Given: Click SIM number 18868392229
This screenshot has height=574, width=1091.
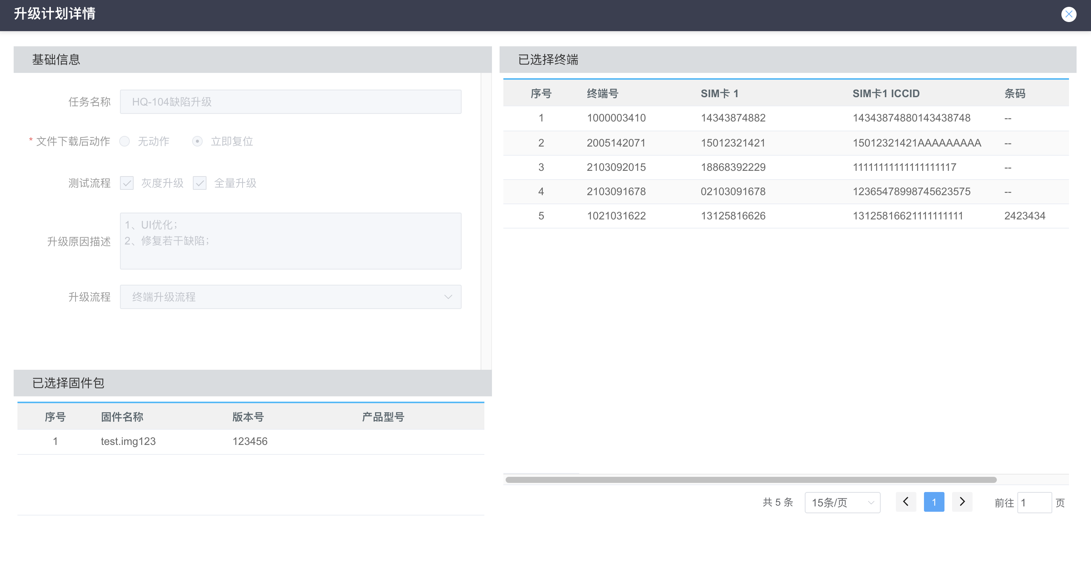Looking at the screenshot, I should point(733,167).
